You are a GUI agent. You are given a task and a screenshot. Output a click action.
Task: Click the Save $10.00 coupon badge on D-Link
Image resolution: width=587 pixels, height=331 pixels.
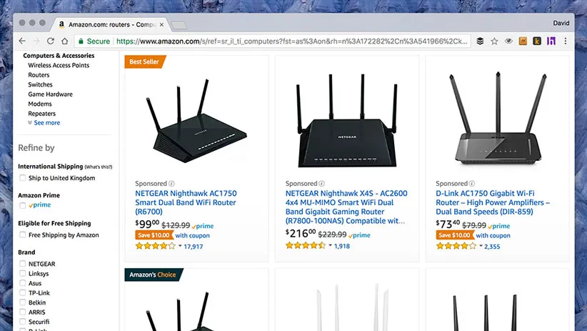point(454,235)
